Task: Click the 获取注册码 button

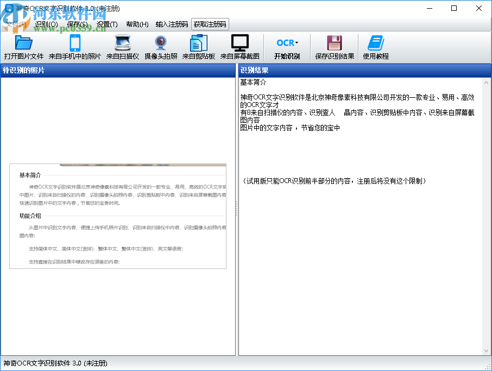Action: pyautogui.click(x=210, y=24)
